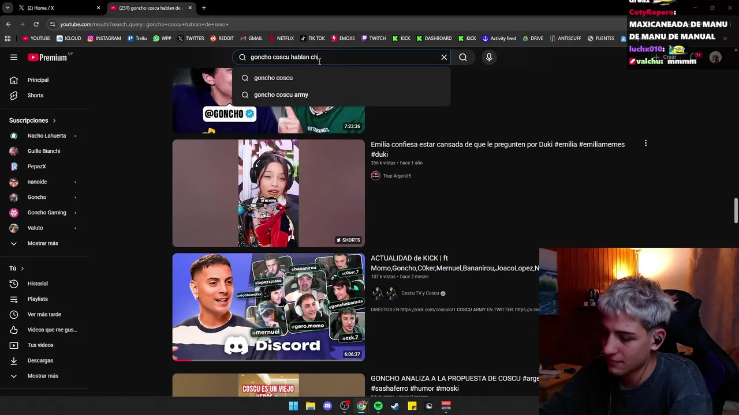Go to Principal in sidebar

click(x=38, y=80)
